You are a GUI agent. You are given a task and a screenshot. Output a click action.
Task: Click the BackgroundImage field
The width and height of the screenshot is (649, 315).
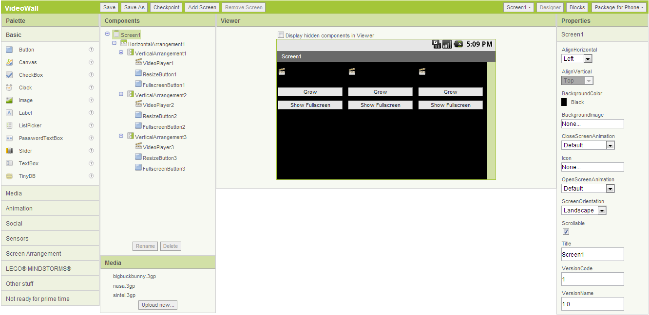coord(593,123)
